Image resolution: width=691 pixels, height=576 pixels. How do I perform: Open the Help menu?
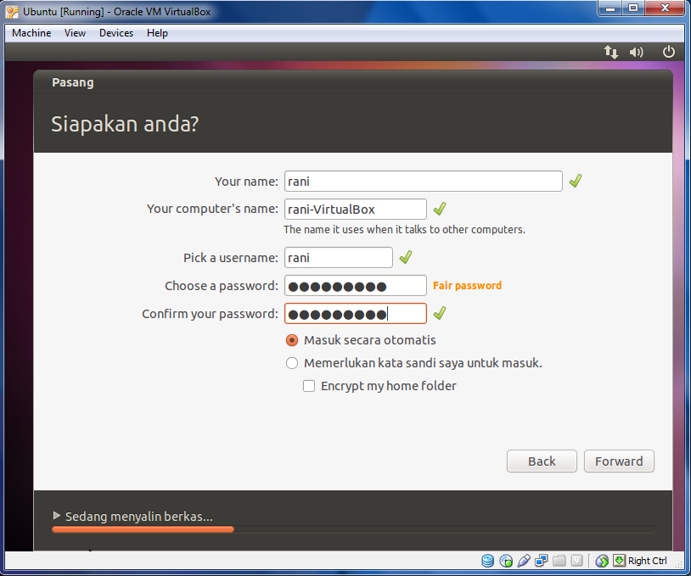[157, 33]
